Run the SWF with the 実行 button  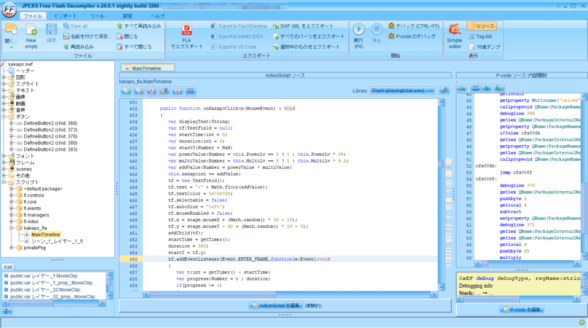coord(358,30)
